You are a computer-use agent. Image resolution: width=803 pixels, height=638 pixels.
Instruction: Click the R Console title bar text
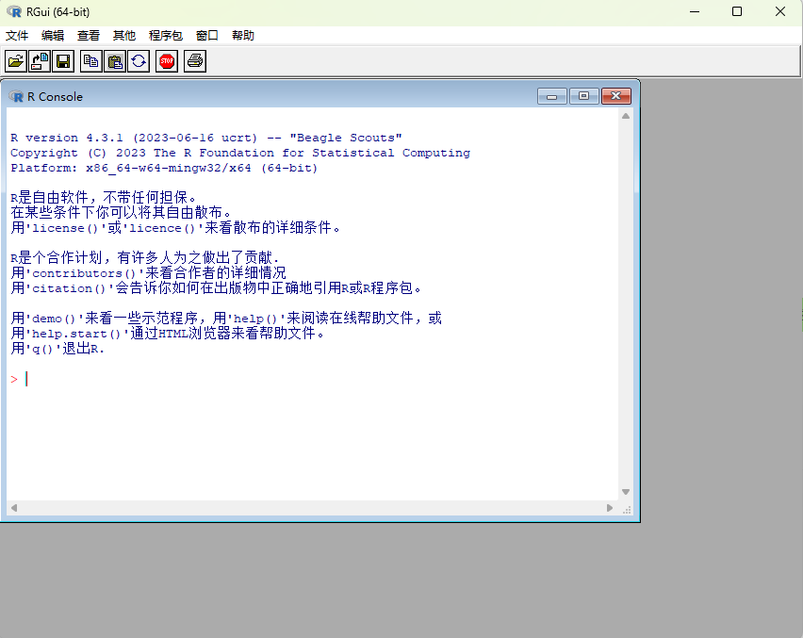tap(55, 96)
